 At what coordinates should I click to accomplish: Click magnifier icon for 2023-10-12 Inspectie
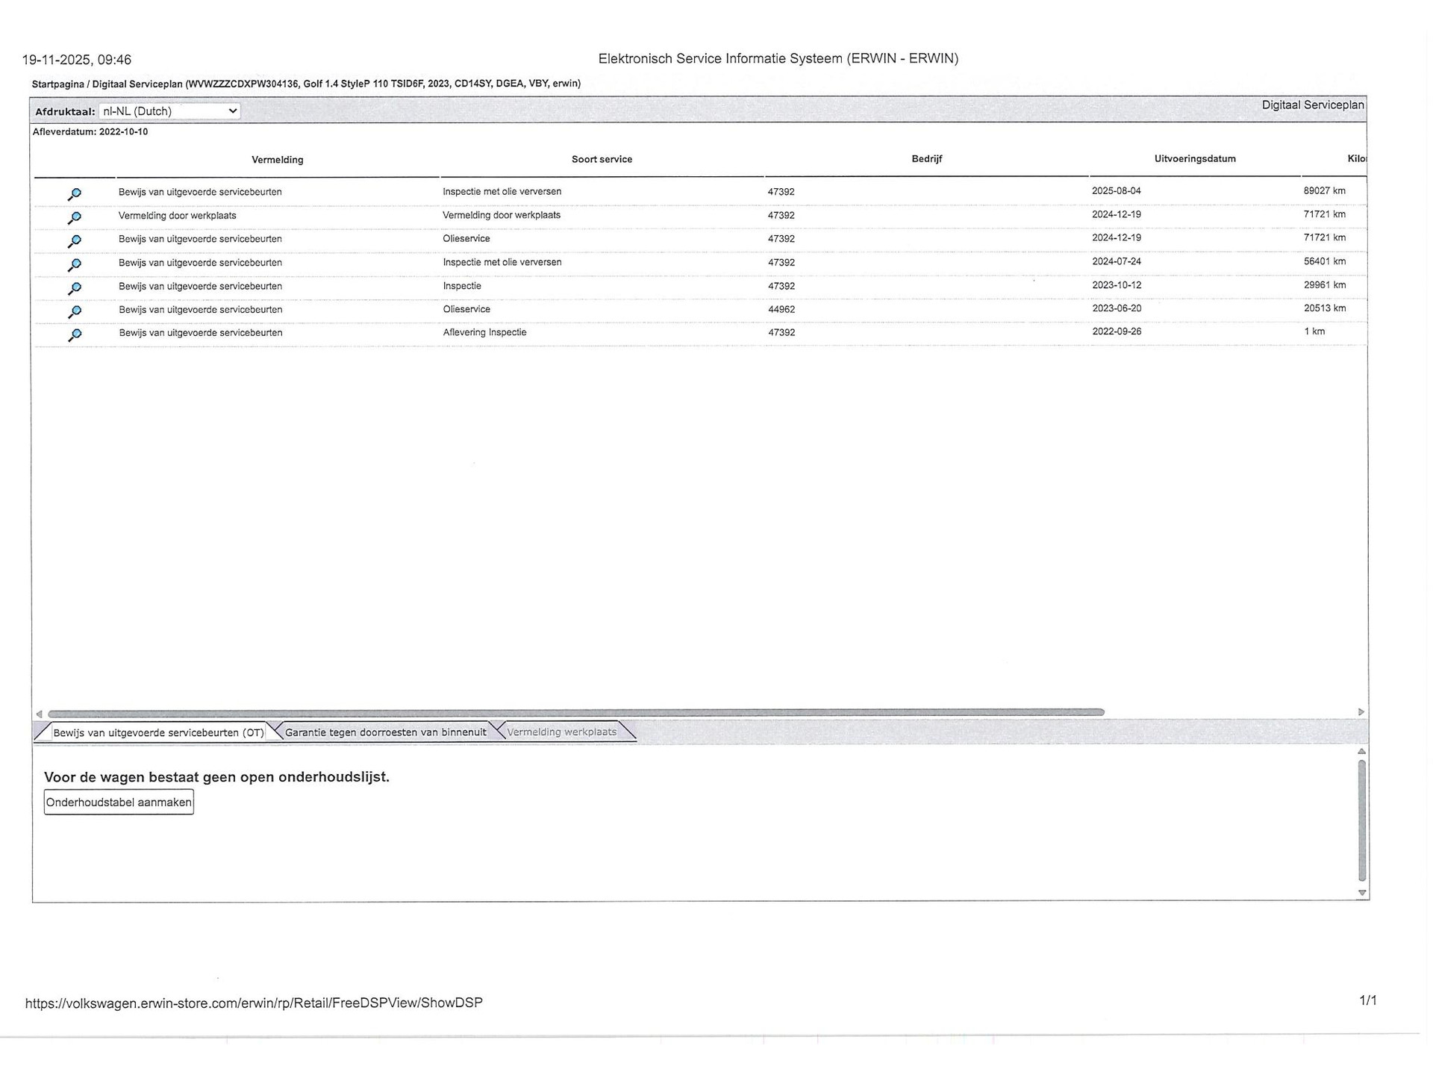tap(75, 288)
